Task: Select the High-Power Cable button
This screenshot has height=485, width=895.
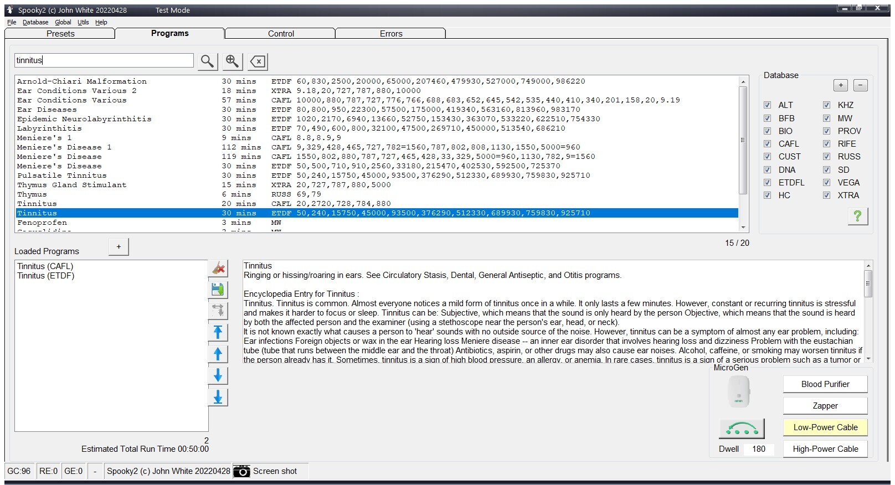Action: pyautogui.click(x=825, y=449)
